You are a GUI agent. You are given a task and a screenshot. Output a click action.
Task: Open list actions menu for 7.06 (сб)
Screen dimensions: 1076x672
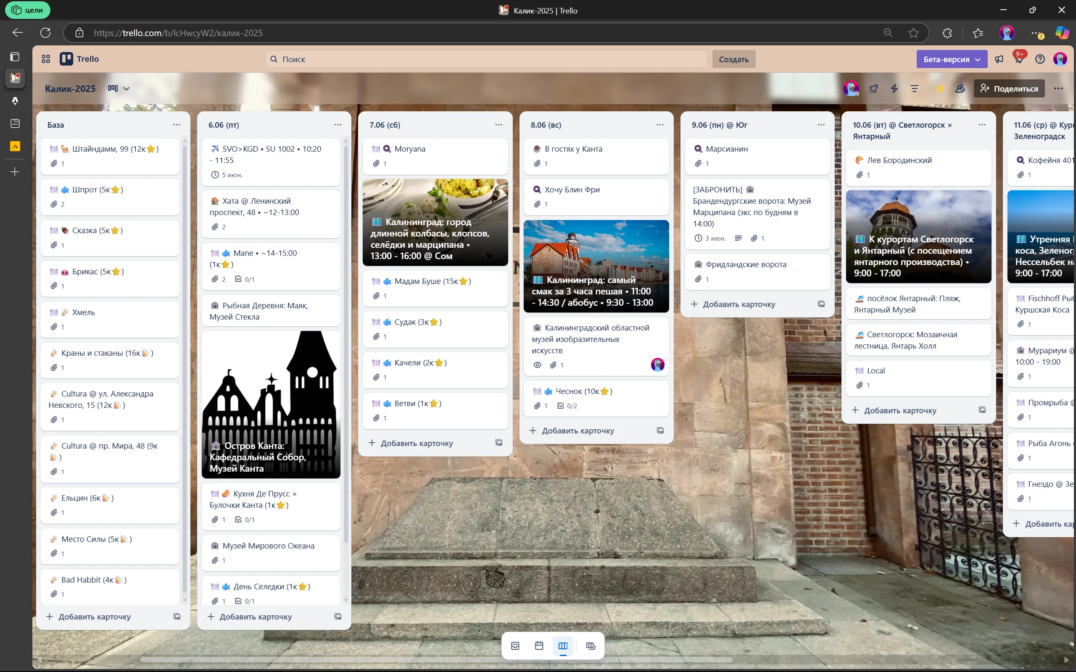(x=498, y=125)
